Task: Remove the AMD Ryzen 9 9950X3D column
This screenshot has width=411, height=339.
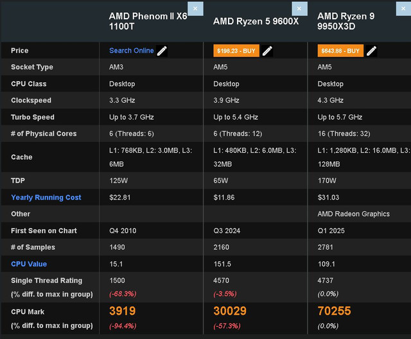Action: (x=403, y=8)
